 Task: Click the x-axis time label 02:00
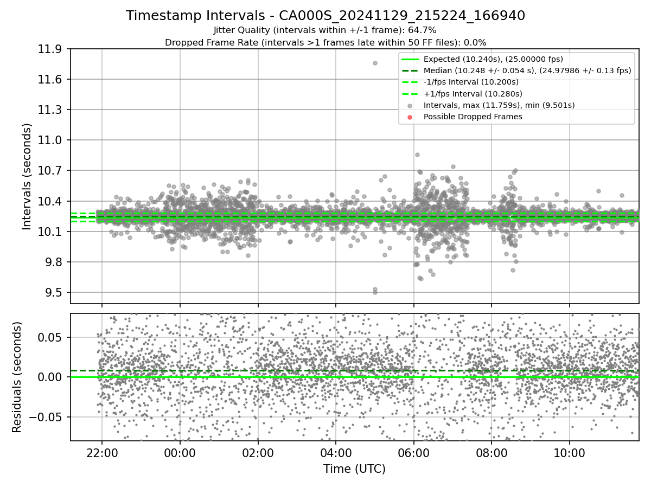coord(258,453)
